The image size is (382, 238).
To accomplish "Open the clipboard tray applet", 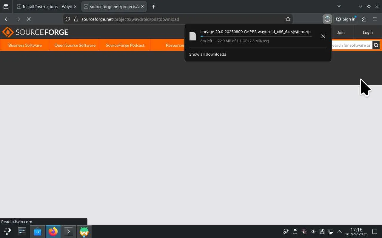I will pos(295,231).
